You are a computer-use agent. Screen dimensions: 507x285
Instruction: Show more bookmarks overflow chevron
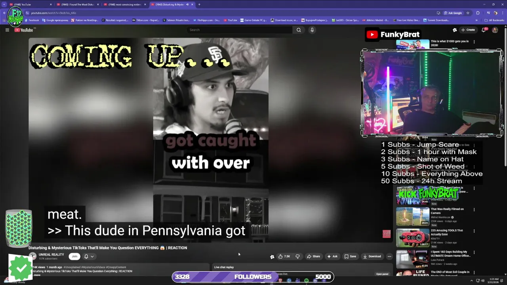[477, 20]
